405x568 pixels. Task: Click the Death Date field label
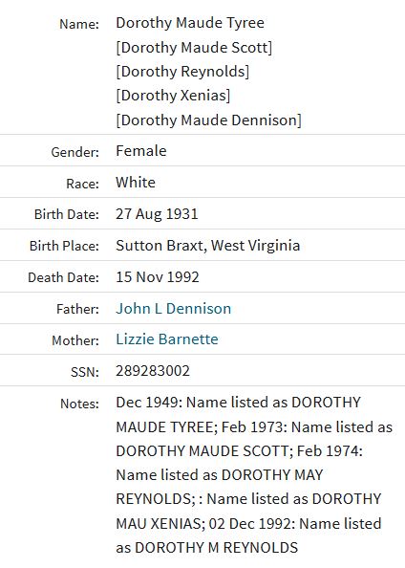tap(63, 277)
